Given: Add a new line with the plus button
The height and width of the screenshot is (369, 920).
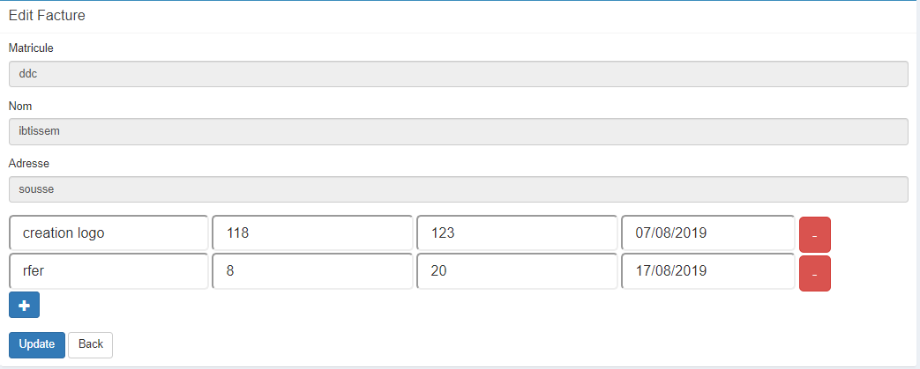Looking at the screenshot, I should (x=24, y=305).
